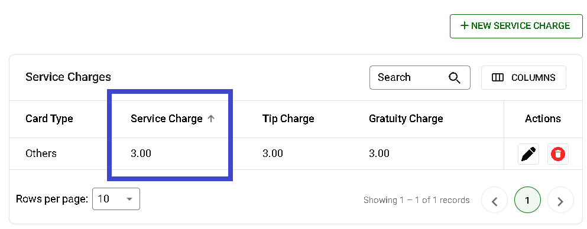Click the Service Charge 3.00 value
The width and height of the screenshot is (587, 229).
[x=141, y=153]
